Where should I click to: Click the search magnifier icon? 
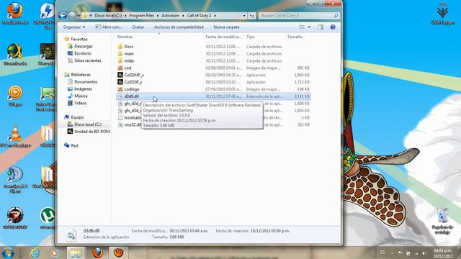pyautogui.click(x=336, y=16)
